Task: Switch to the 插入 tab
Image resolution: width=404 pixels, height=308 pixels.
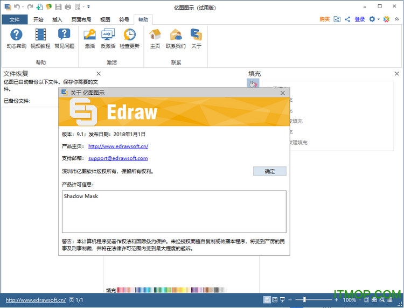Action: (57, 19)
